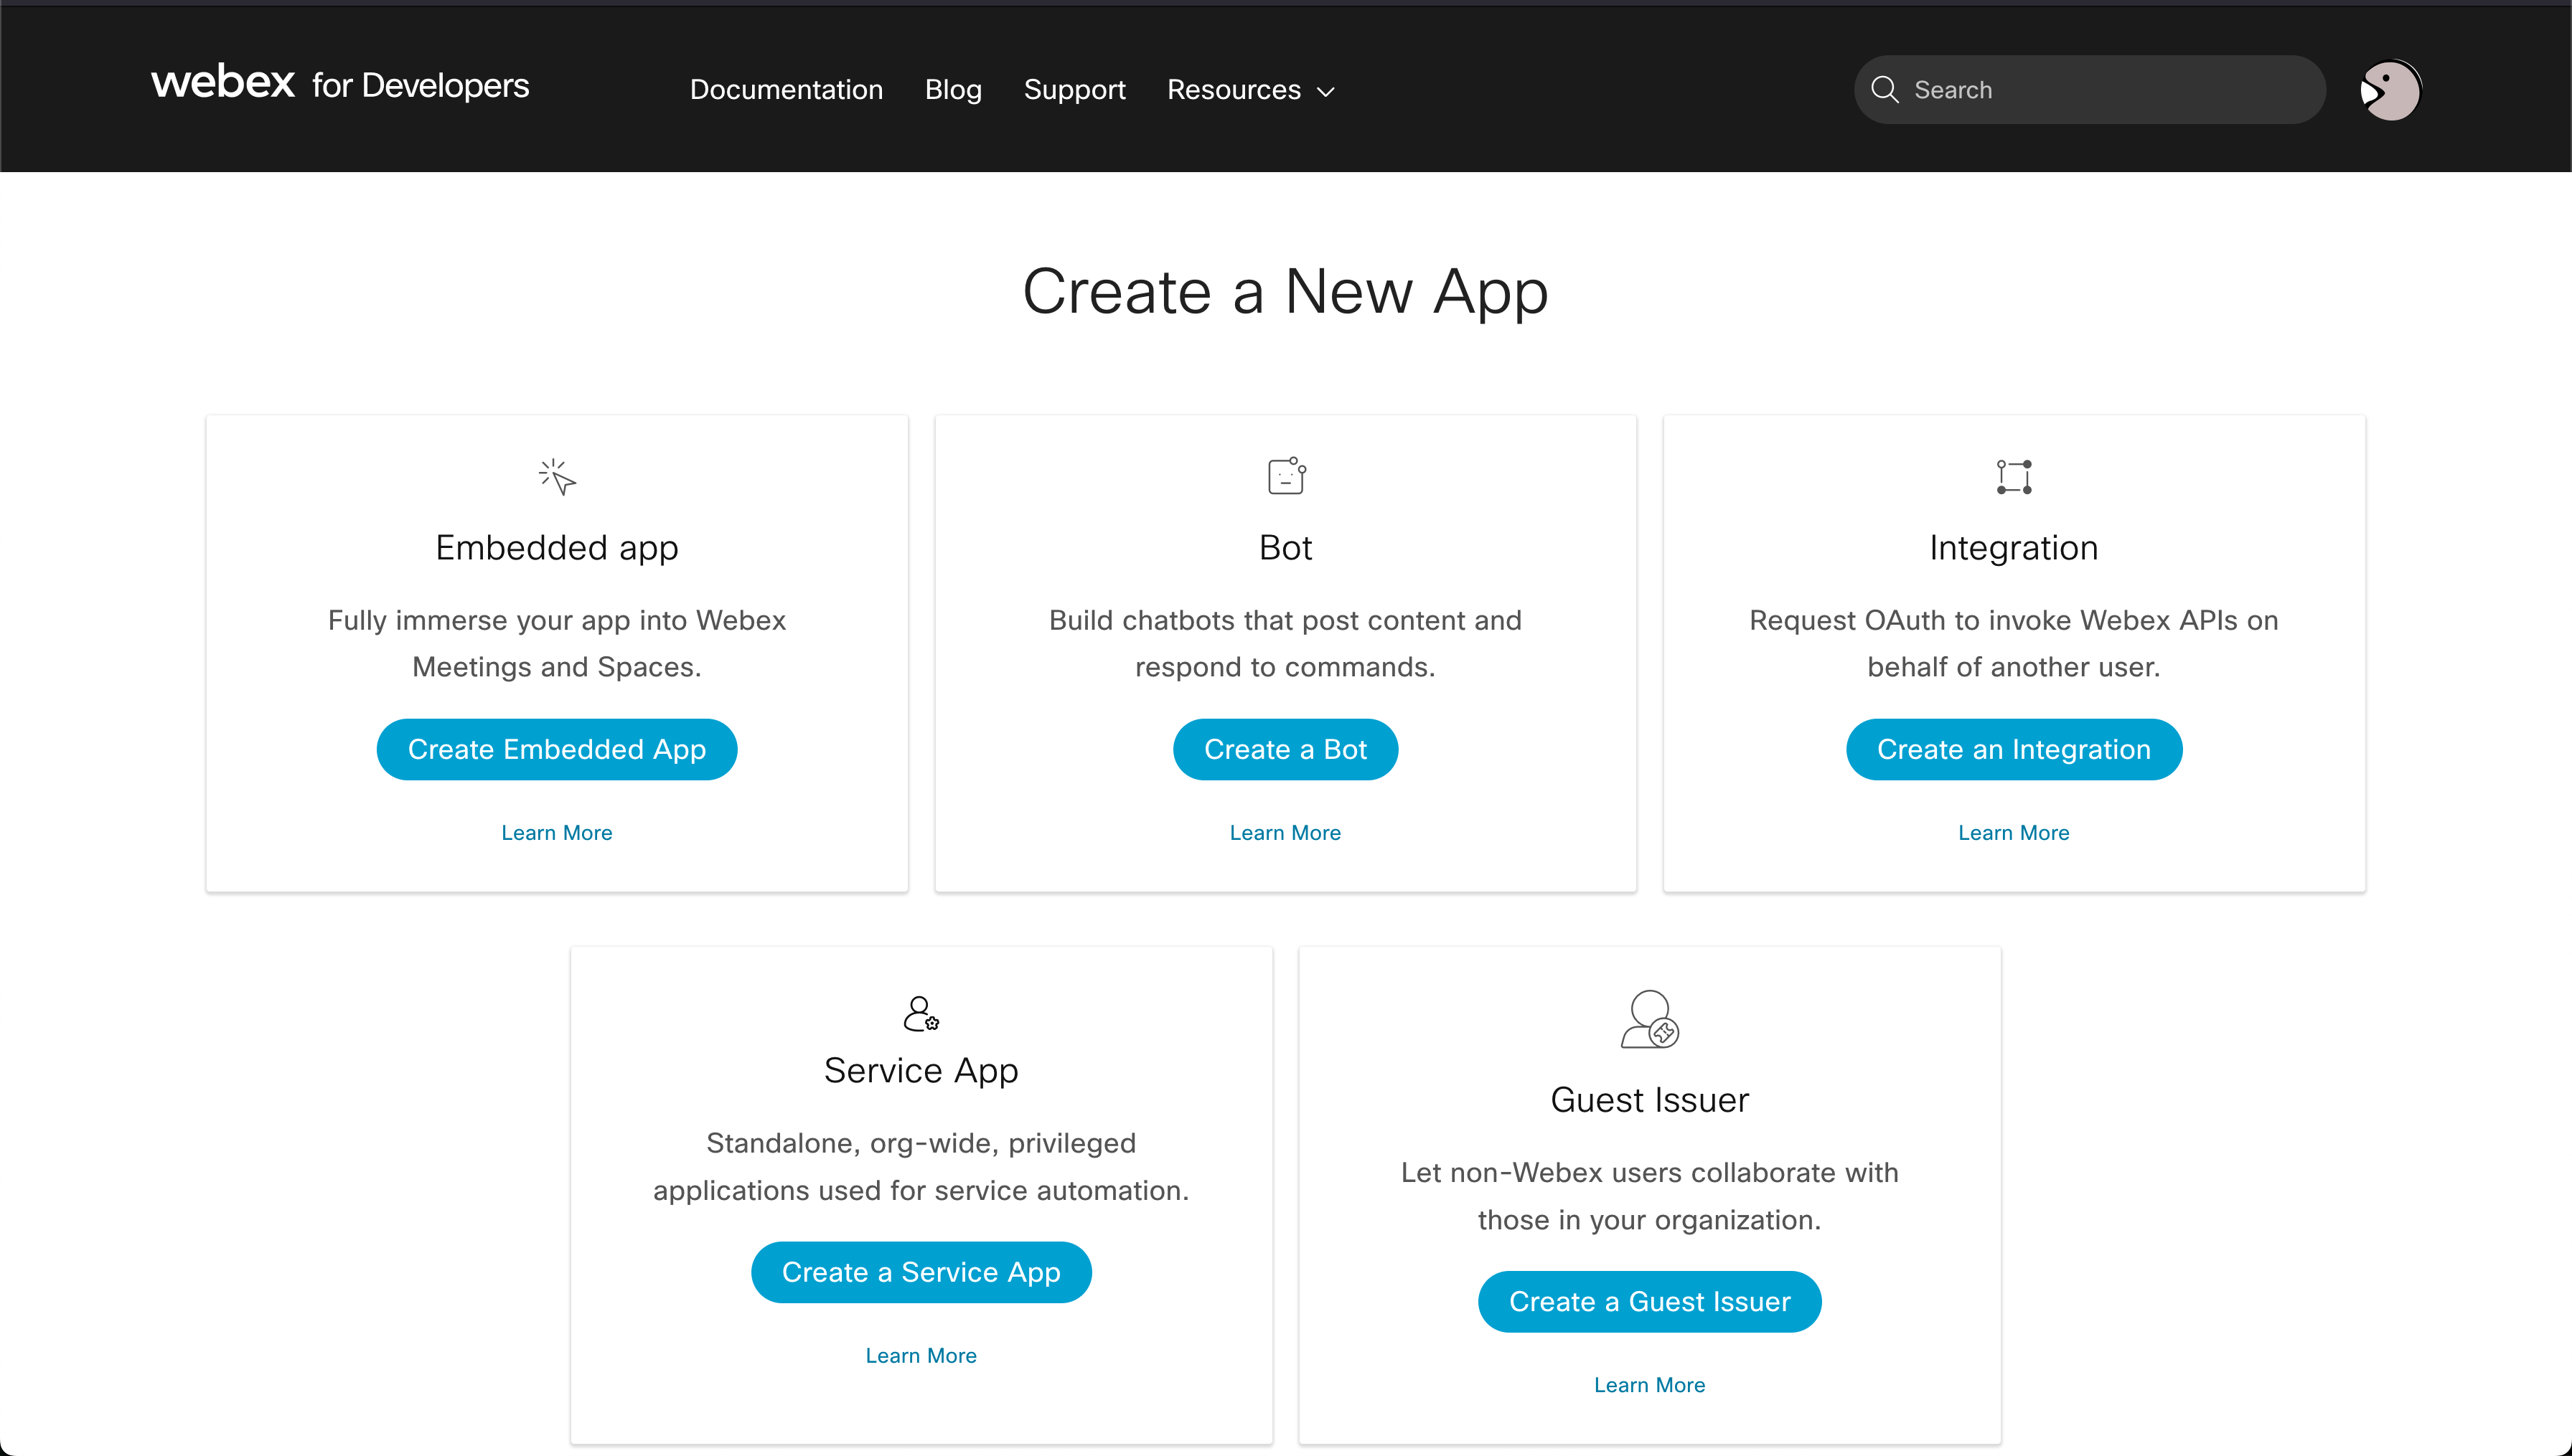
Task: Open the user profile avatar
Action: pyautogui.click(x=2390, y=90)
